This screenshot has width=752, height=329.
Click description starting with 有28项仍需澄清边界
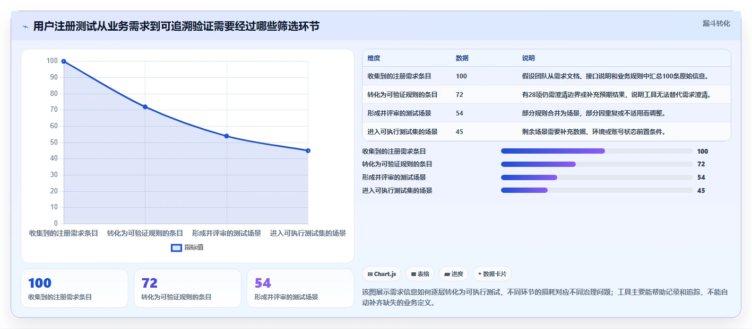616,95
